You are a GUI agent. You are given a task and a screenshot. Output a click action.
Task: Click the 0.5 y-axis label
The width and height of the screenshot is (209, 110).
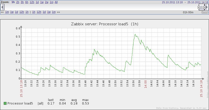[x=18, y=37]
